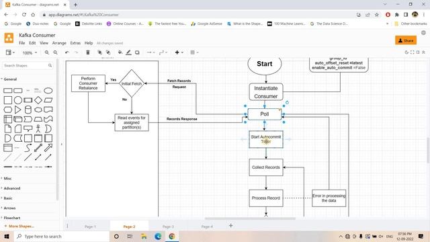This screenshot has height=242, width=430.
Task: Click taskbar Type here to search box
Action: point(61,236)
